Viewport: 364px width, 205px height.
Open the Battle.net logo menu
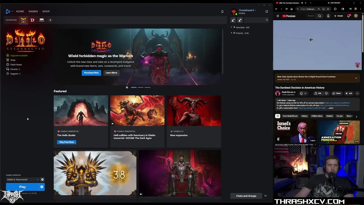pos(9,11)
